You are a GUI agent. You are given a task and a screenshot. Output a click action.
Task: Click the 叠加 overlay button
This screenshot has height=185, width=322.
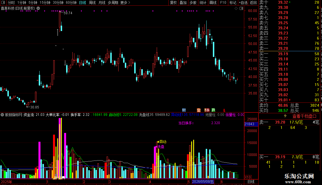click(183, 3)
